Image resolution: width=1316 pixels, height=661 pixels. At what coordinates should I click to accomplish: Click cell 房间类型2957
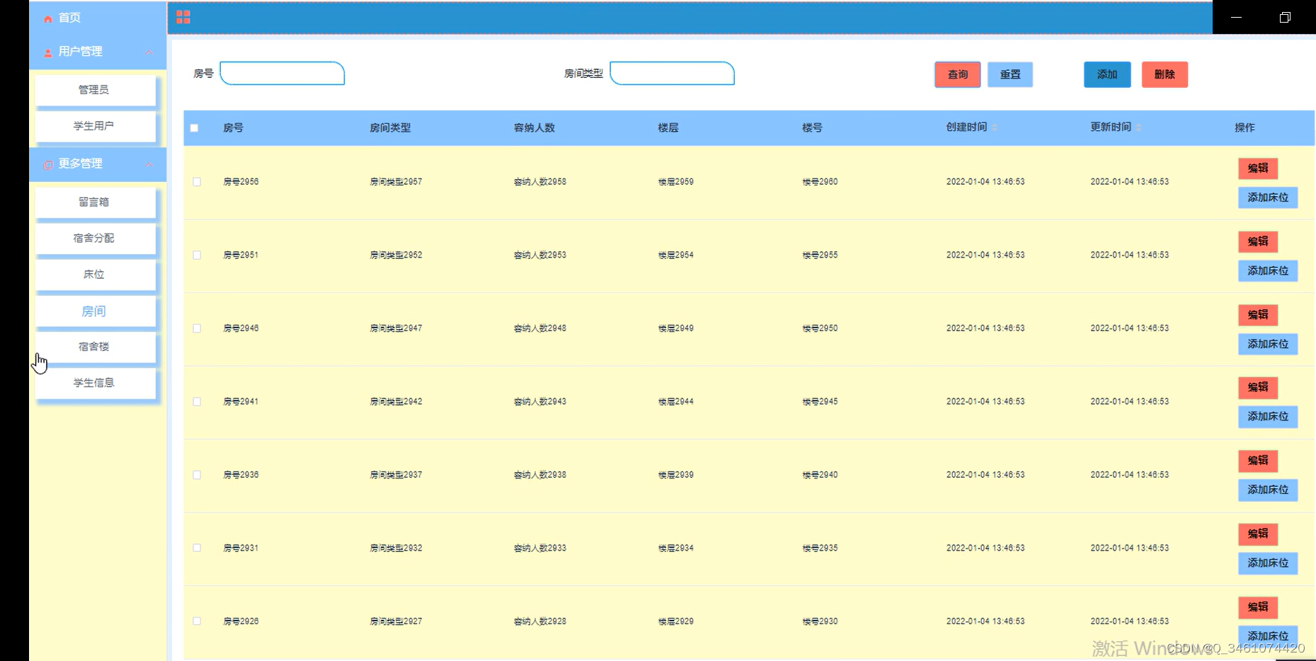tap(396, 182)
